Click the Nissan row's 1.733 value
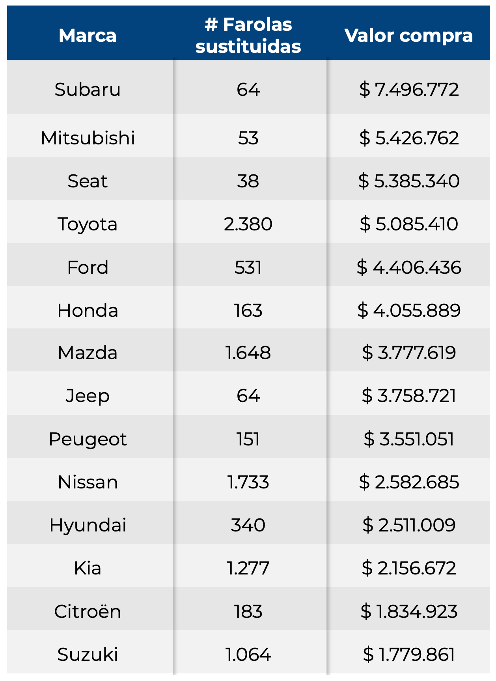 tap(248, 482)
